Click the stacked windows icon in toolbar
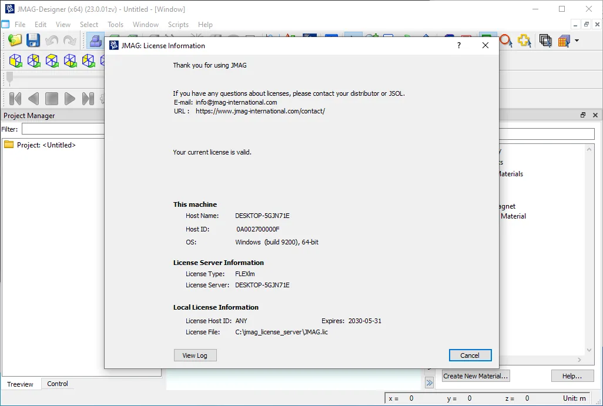Image resolution: width=603 pixels, height=406 pixels. click(x=545, y=41)
